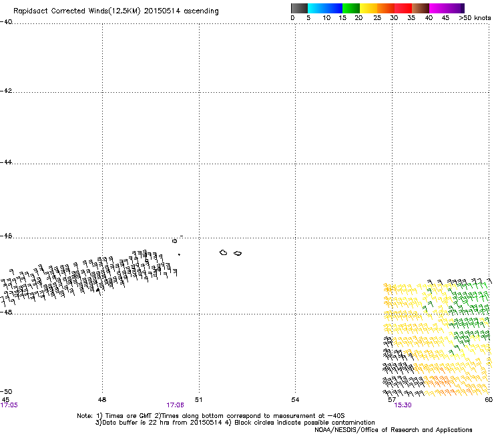Click the legend scale label '25'

click(377, 18)
